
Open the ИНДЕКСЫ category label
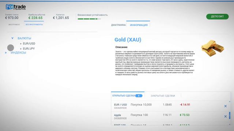(x=18, y=52)
